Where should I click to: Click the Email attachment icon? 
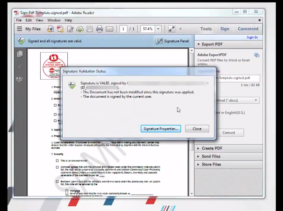tap(109, 29)
